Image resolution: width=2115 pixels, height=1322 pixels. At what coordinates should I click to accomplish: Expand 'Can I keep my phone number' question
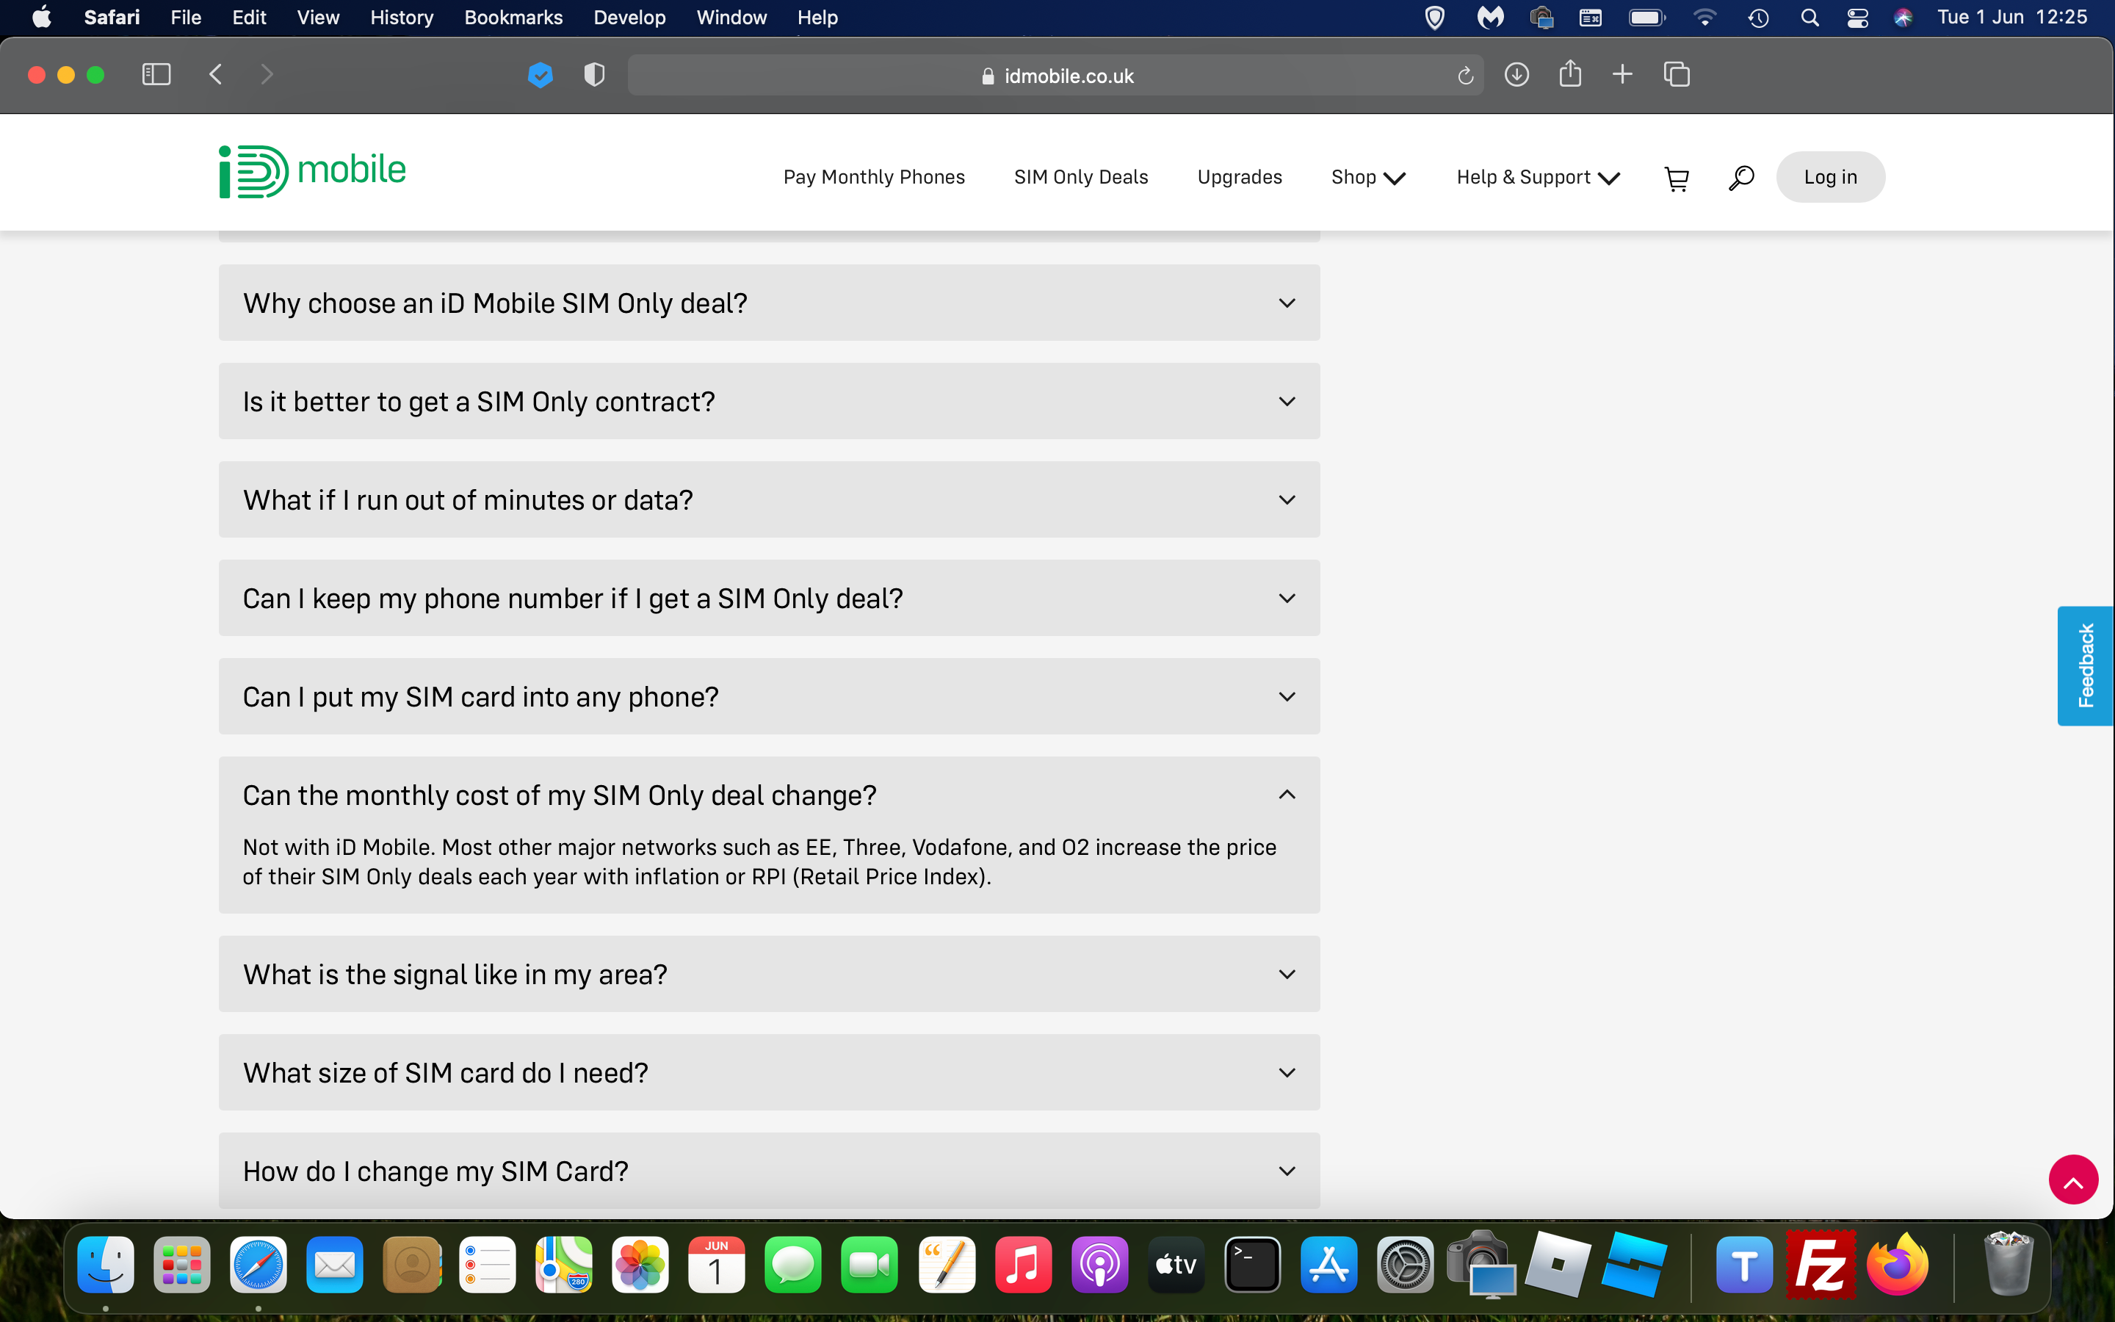pos(769,598)
